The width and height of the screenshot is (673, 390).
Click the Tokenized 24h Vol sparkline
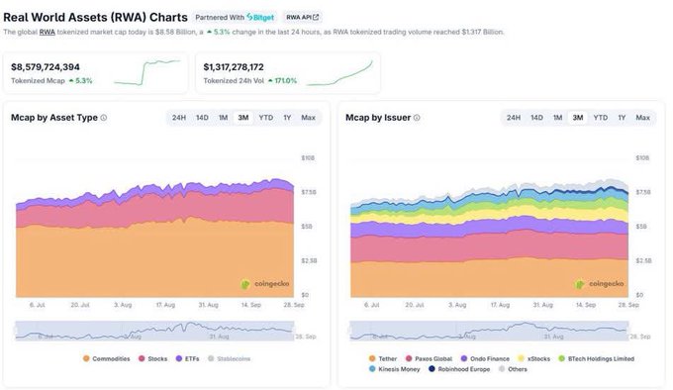click(339, 73)
